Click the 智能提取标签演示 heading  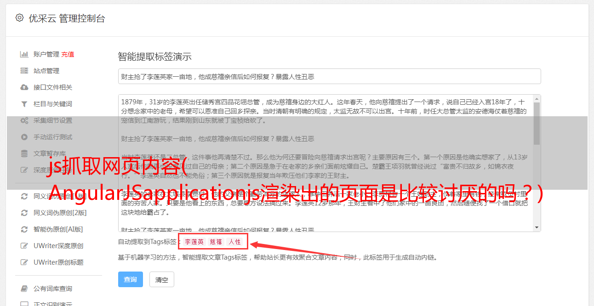point(154,57)
